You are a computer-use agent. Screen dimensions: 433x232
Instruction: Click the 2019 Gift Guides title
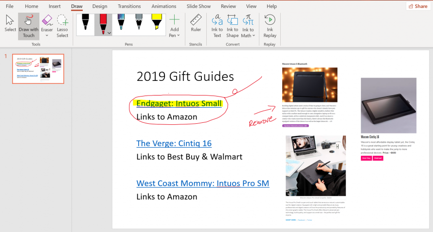[185, 77]
